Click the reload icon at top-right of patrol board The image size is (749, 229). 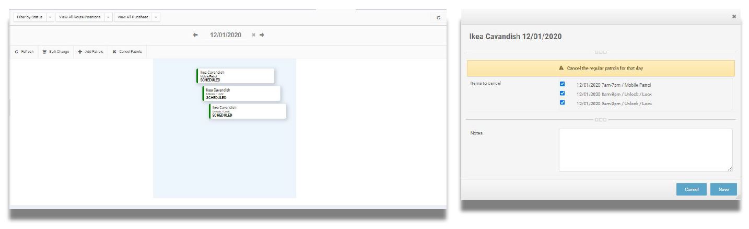[438, 17]
